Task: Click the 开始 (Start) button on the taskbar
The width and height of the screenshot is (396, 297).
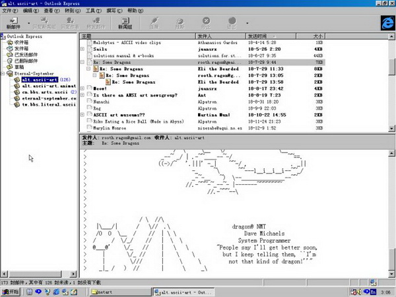Action: pos(10,291)
